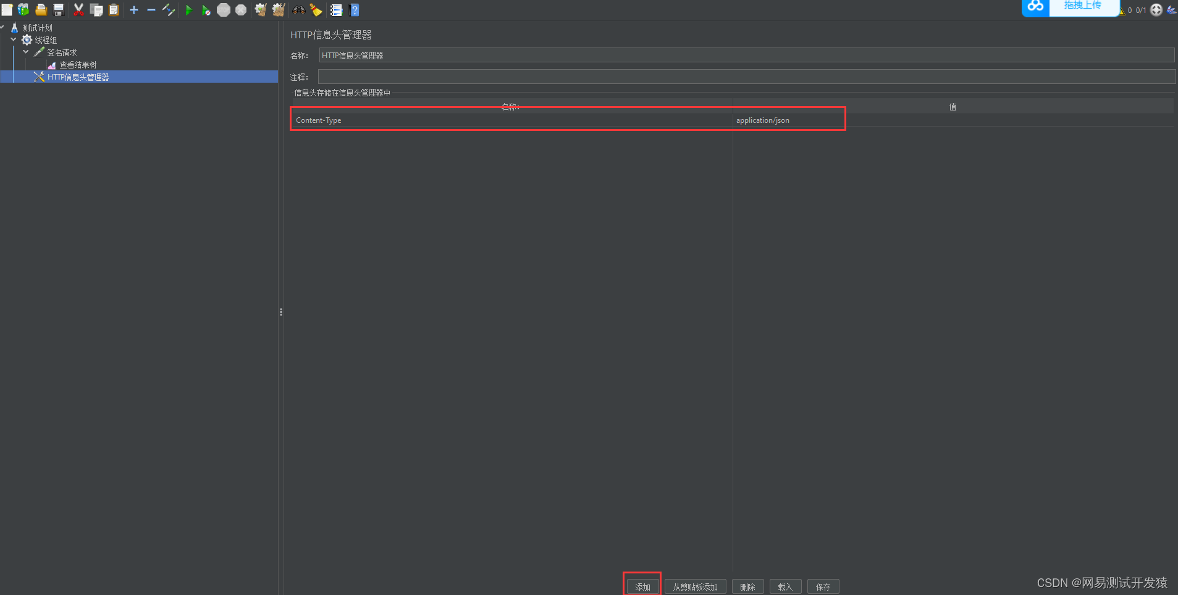Expand all nodes with the plus icon

coord(134,10)
